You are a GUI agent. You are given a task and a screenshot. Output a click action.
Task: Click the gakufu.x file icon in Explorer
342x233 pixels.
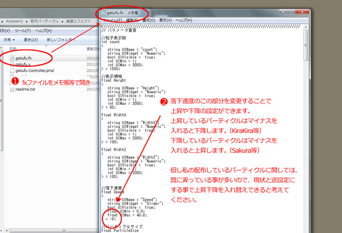pos(12,64)
